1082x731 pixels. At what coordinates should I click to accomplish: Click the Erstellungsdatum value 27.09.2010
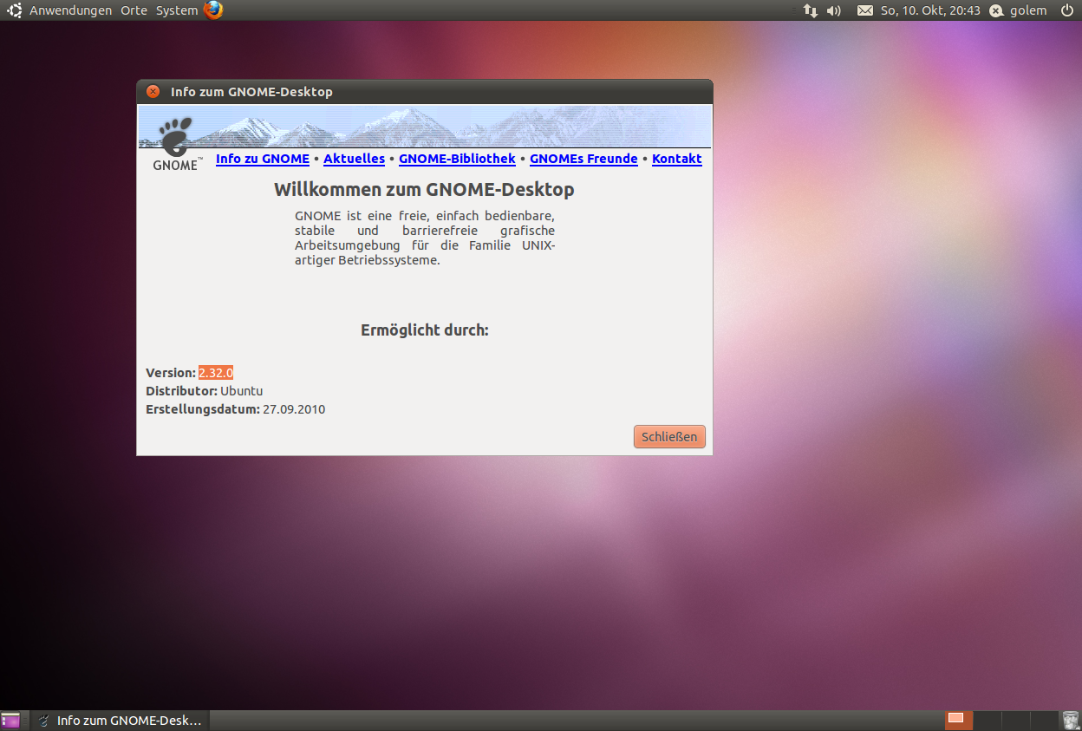coord(294,409)
